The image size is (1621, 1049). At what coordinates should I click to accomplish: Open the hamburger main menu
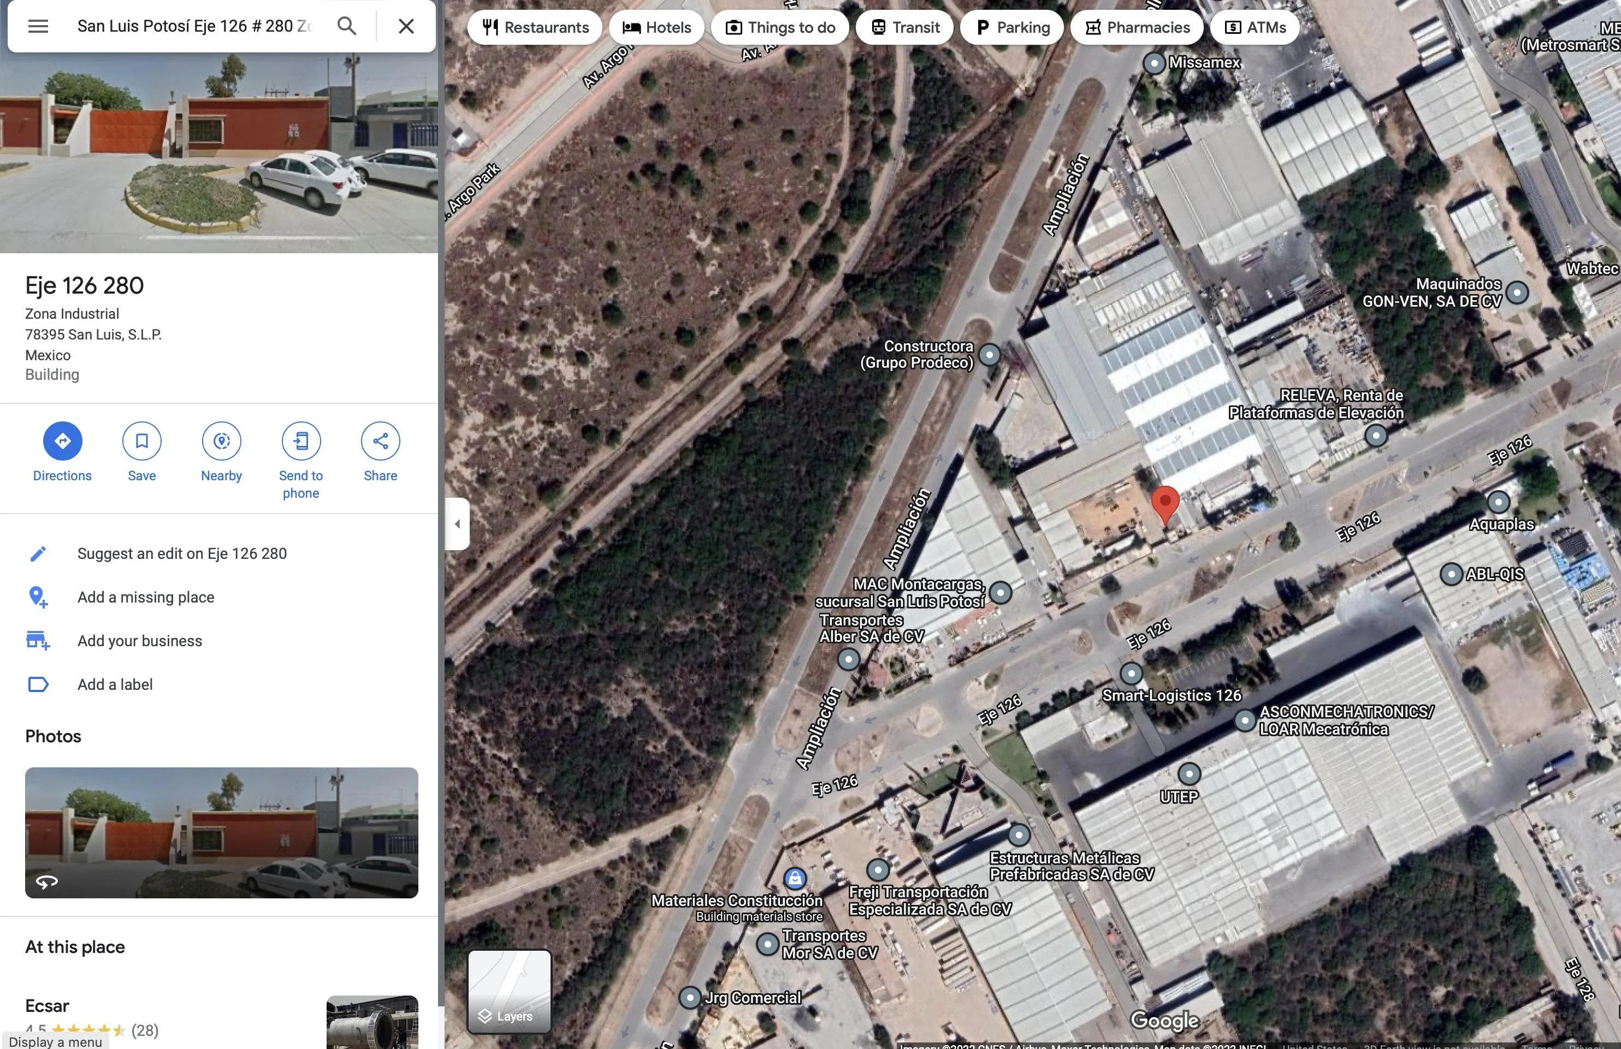coord(38,27)
